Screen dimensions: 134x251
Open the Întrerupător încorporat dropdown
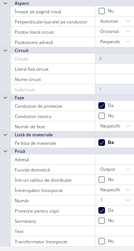tap(115, 190)
